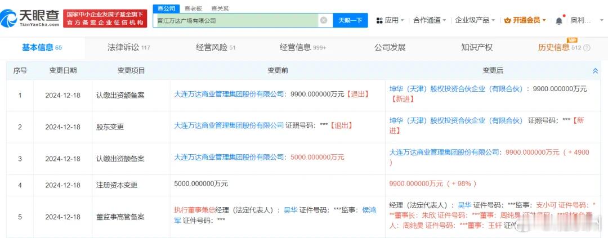608x238 pixels.
Task: Open the 公司发展 tab
Action: 390,48
